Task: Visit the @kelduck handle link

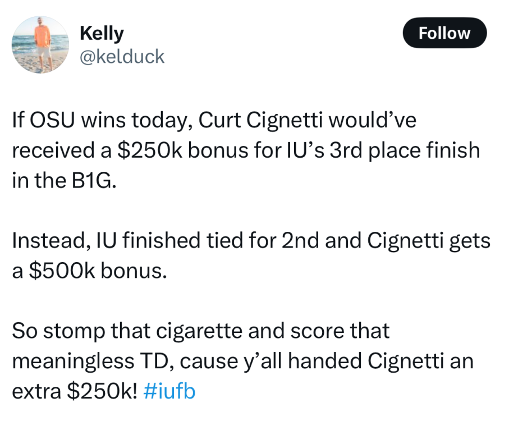Action: (x=122, y=57)
